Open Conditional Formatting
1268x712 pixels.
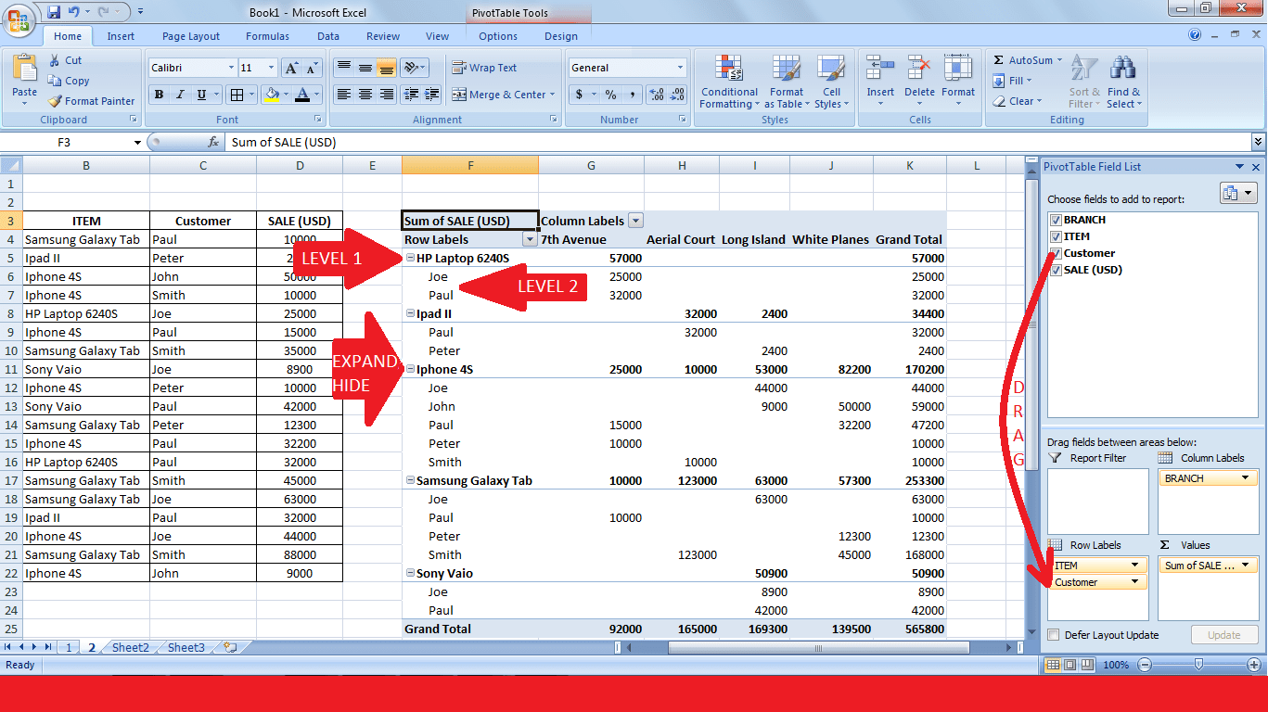[x=729, y=82]
